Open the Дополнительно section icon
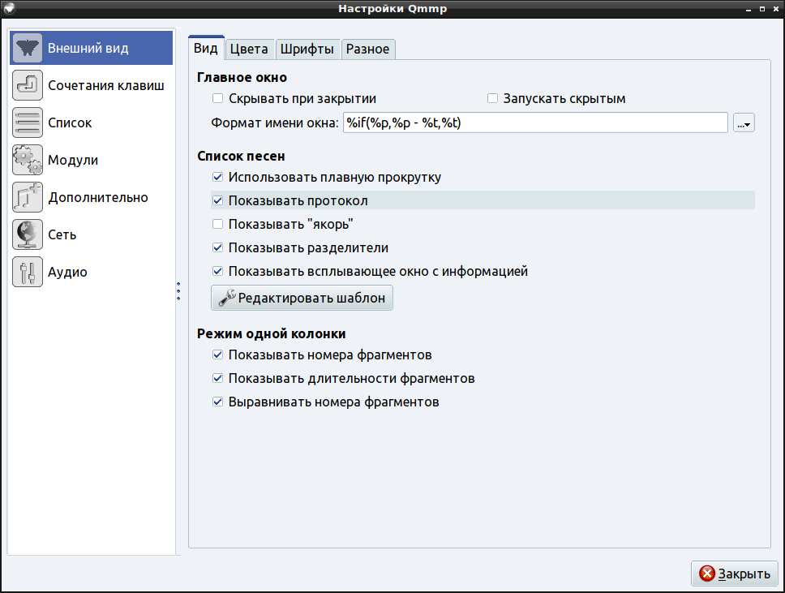785x593 pixels. click(x=28, y=197)
